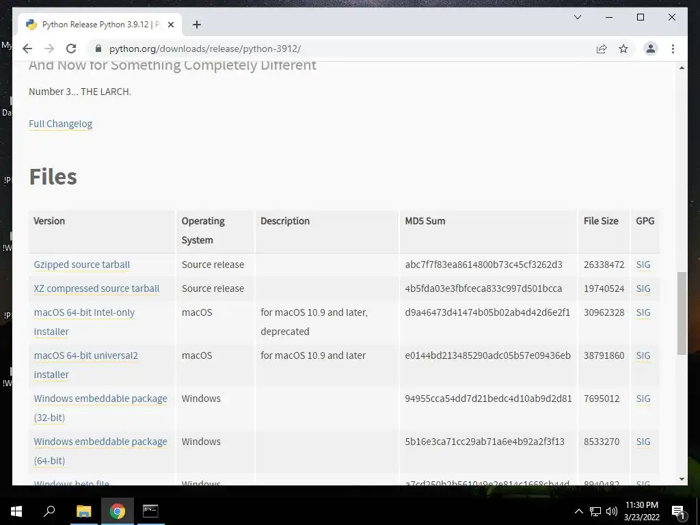This screenshot has height=525, width=700.
Task: Click file size 8533270
Action: pos(602,442)
